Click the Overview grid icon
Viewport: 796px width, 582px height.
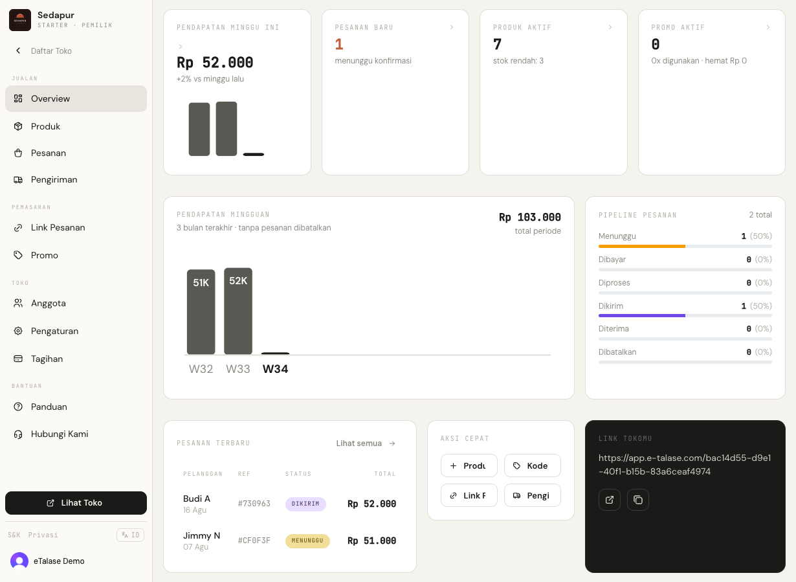[x=18, y=98]
